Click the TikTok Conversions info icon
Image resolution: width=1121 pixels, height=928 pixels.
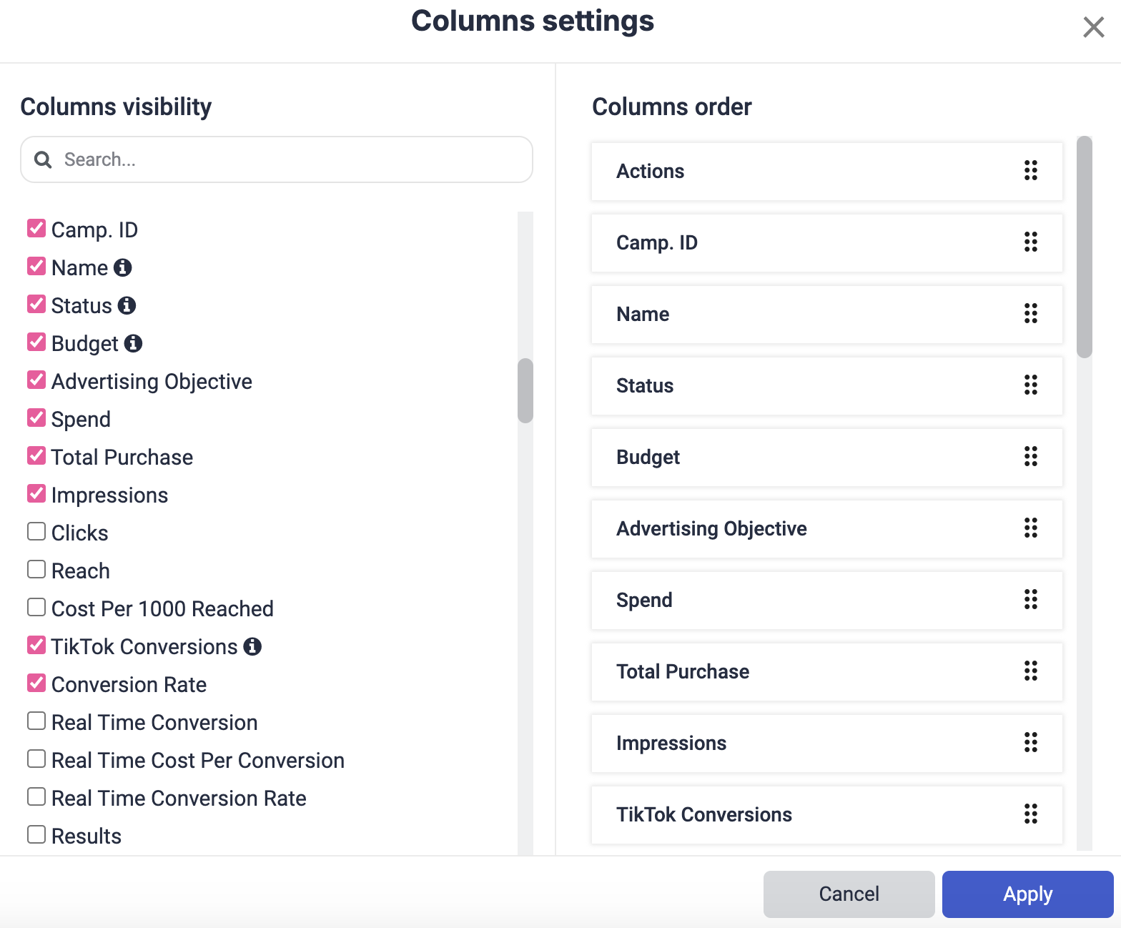tap(254, 646)
